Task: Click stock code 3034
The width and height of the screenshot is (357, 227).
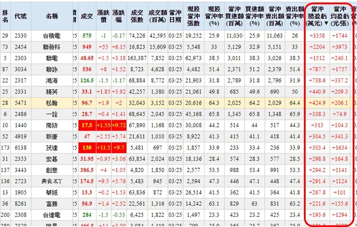Action: click(20, 69)
